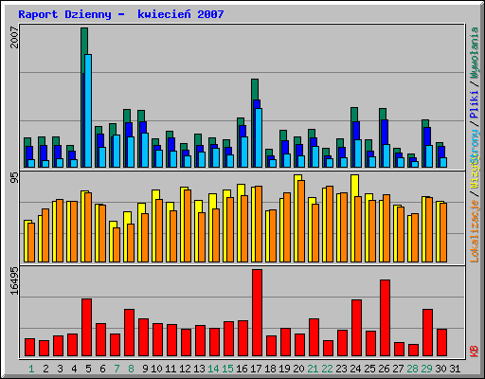The width and height of the screenshot is (485, 379).
Task: Click day label "27" on the x-axis
Action: point(398,369)
